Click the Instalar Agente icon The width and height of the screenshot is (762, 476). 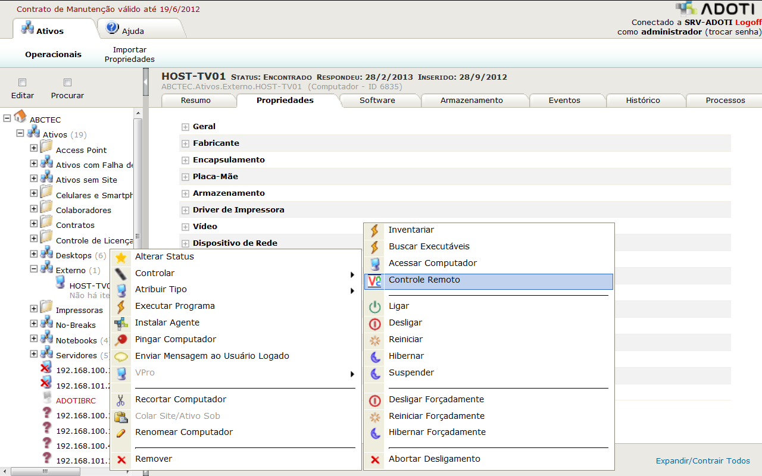pyautogui.click(x=121, y=324)
